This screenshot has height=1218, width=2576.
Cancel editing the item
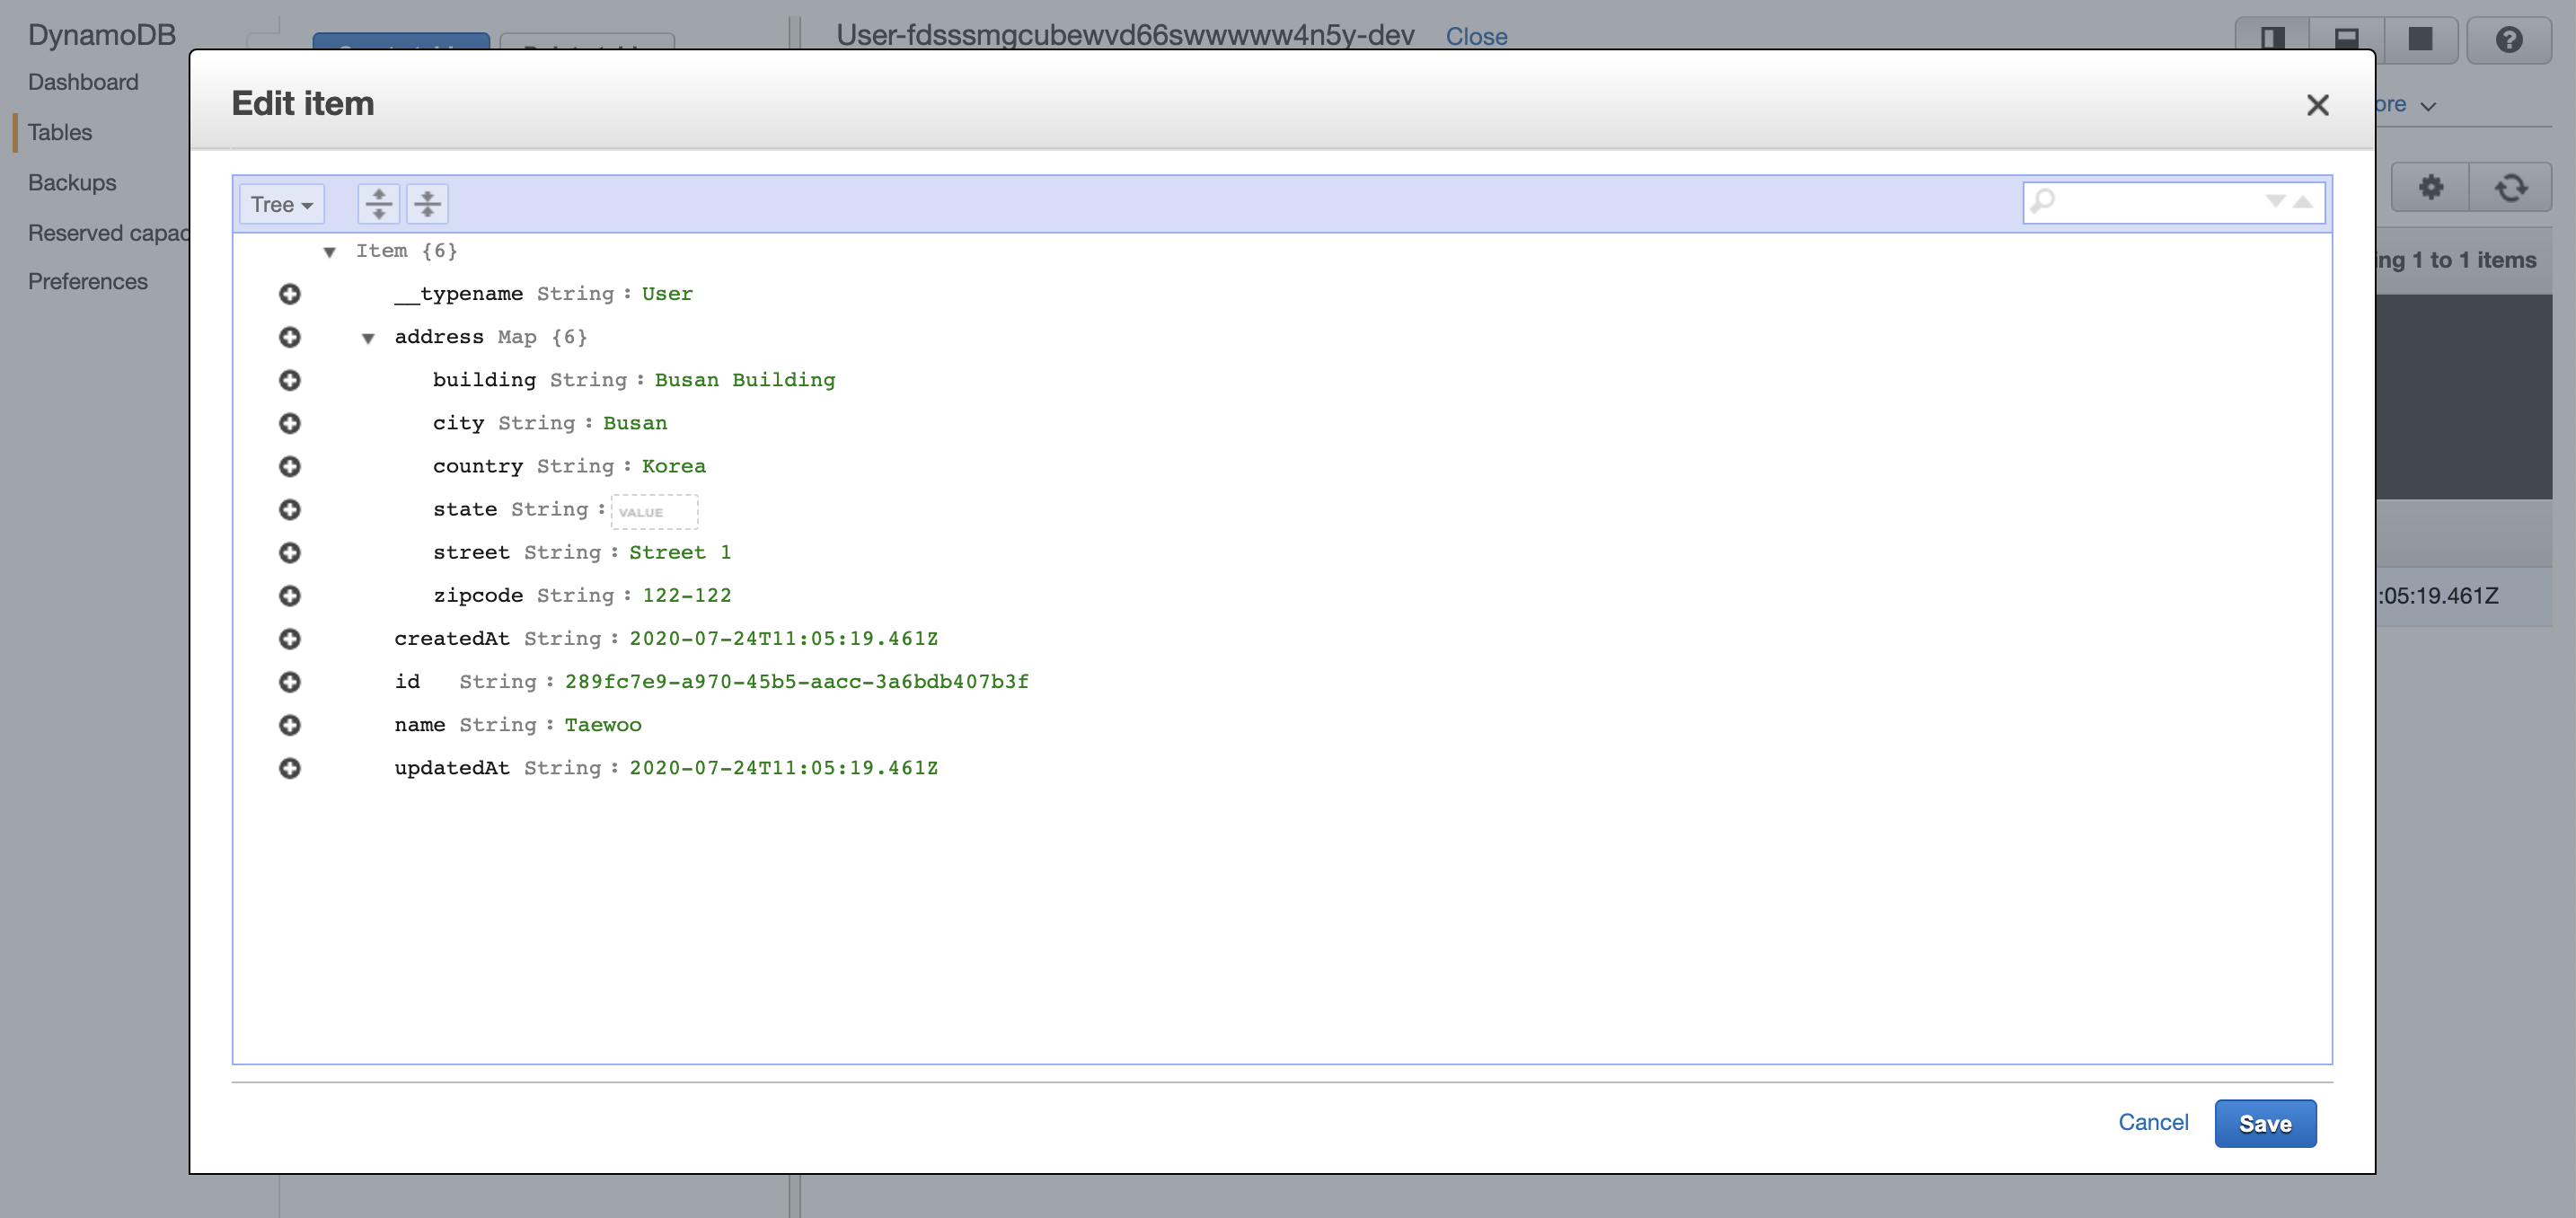pos(2153,1122)
